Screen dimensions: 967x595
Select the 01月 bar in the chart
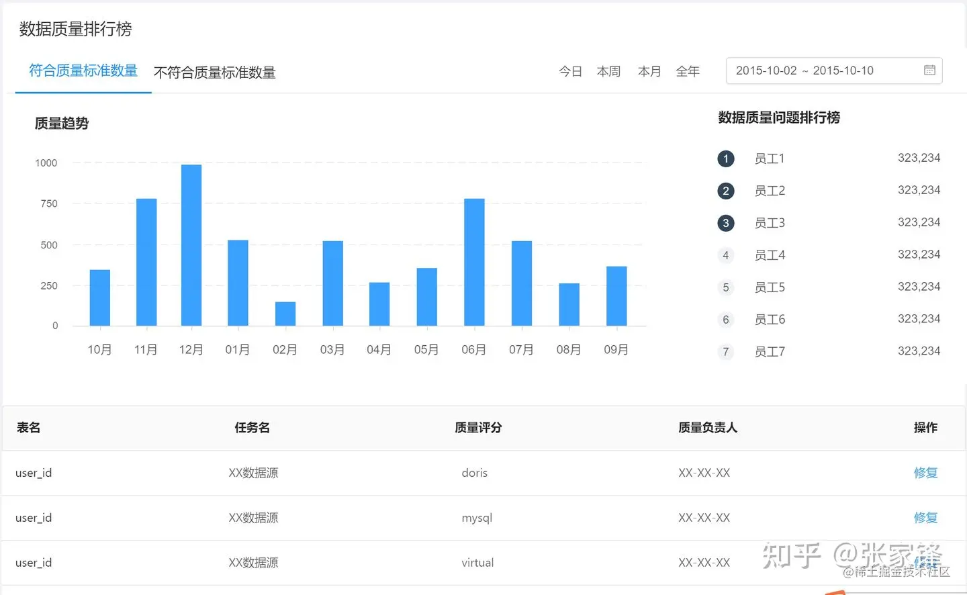[238, 283]
